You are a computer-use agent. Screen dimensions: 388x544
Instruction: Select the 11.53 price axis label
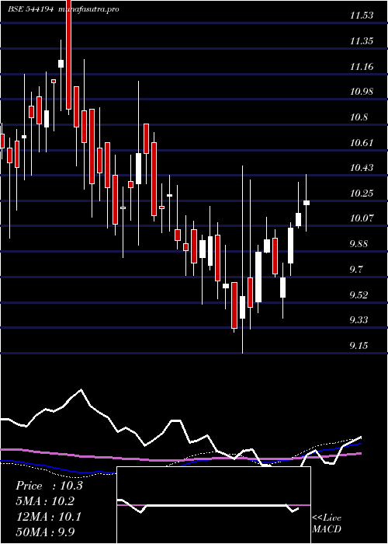[362, 16]
